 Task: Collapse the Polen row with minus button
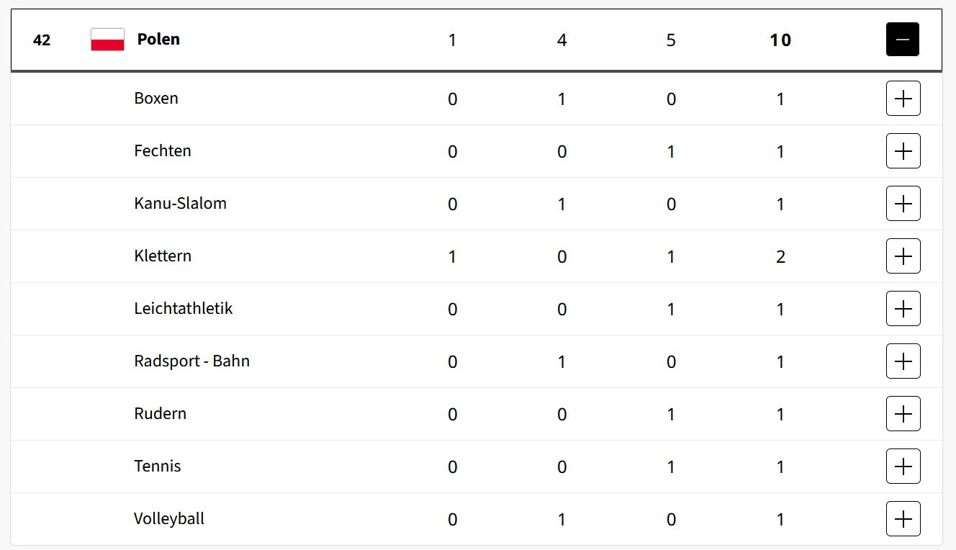(x=903, y=40)
